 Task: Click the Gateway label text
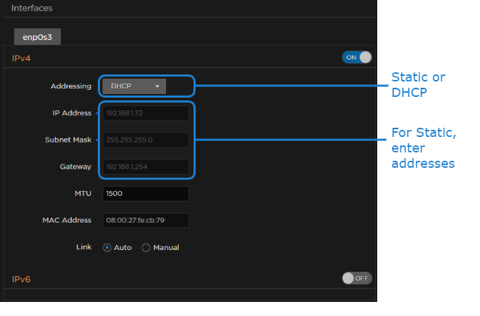[x=75, y=166]
